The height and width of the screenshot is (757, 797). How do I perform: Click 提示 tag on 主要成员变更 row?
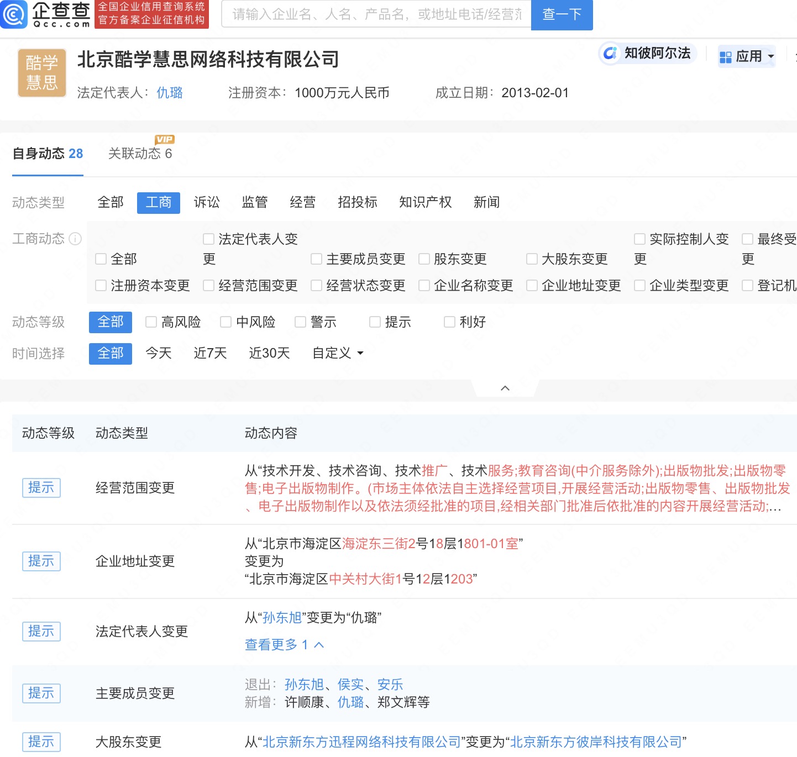click(41, 693)
